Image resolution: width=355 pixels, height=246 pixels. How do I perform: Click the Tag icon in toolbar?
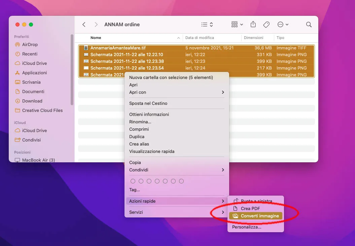point(266,25)
